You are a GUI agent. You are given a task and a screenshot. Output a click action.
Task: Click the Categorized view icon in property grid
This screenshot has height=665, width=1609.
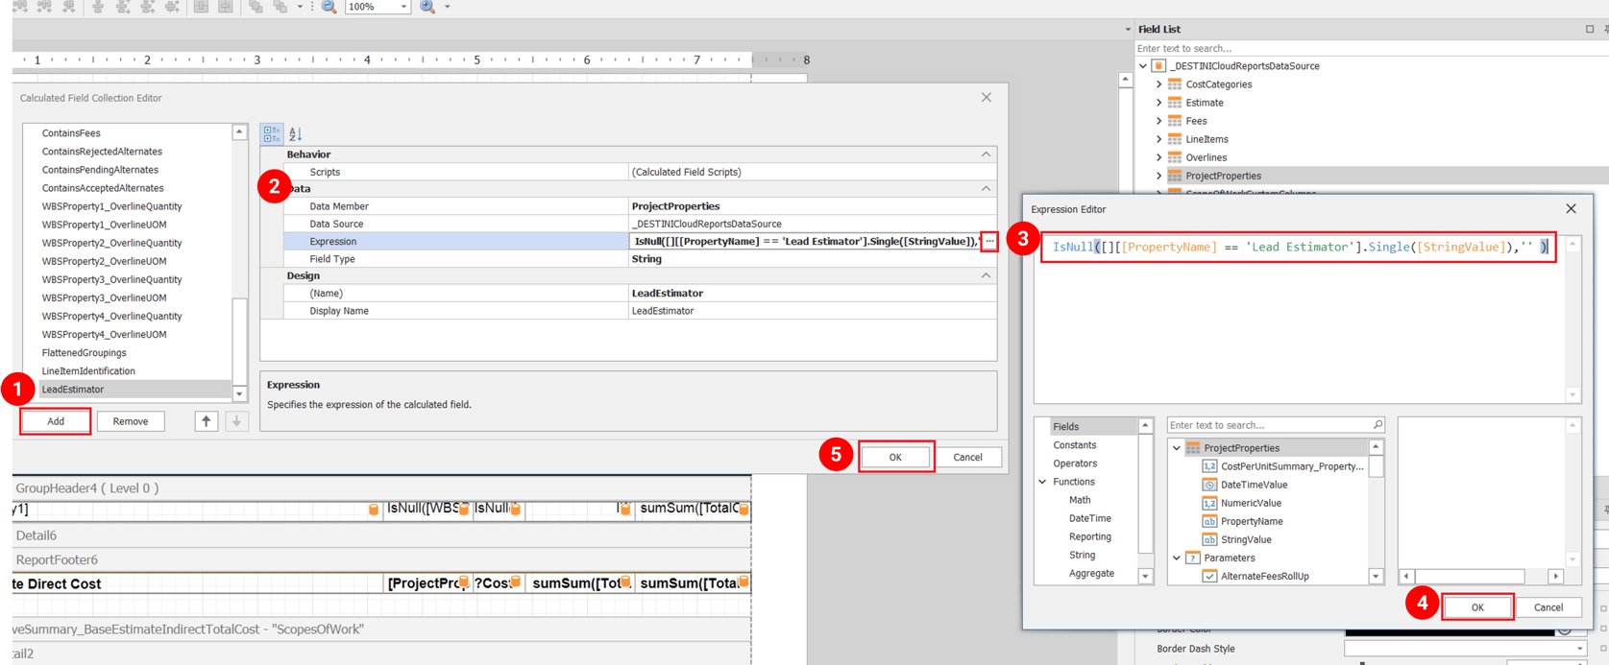[x=272, y=133]
